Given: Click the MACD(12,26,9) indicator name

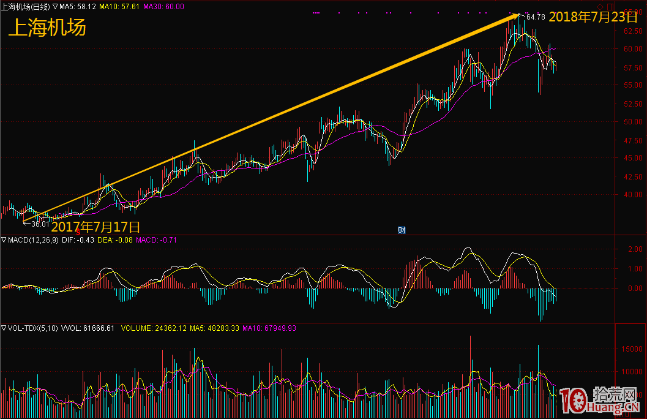Looking at the screenshot, I should pyautogui.click(x=33, y=240).
